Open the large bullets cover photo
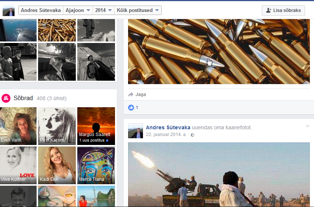The image size is (314, 207). [219, 52]
